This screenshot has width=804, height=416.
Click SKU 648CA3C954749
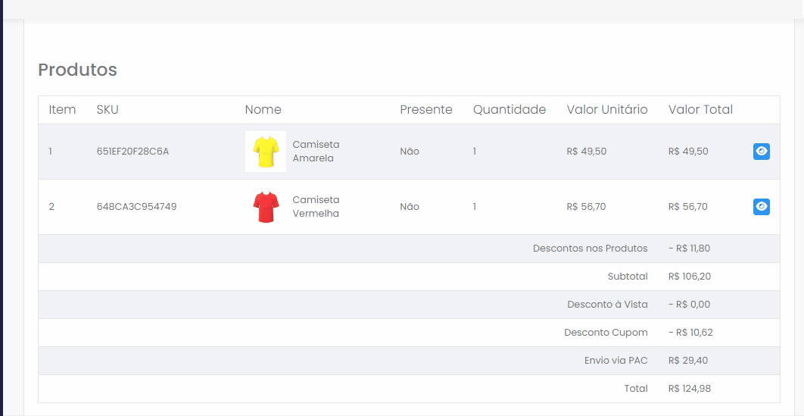pos(136,207)
